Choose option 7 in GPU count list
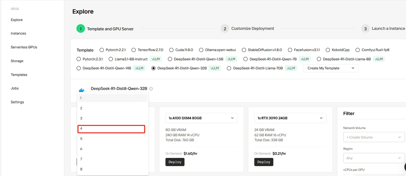The image size is (406, 176). pos(113,159)
